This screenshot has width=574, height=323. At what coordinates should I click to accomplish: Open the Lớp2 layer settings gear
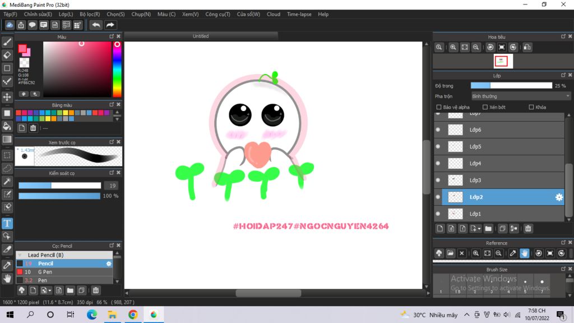559,197
